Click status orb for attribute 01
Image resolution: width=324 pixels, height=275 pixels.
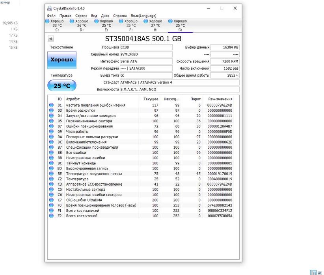(52, 105)
